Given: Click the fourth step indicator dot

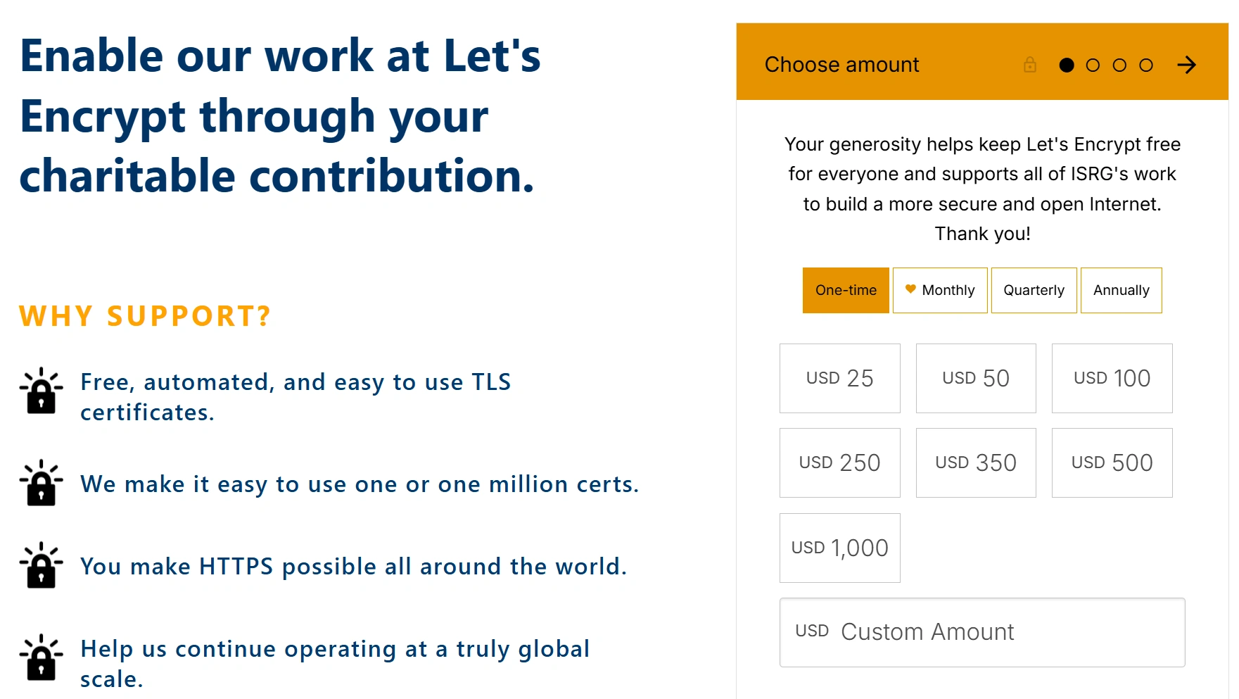Looking at the screenshot, I should pos(1146,65).
